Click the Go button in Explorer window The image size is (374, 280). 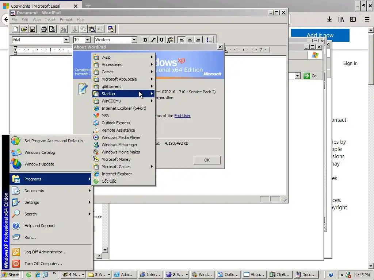pyautogui.click(x=310, y=76)
